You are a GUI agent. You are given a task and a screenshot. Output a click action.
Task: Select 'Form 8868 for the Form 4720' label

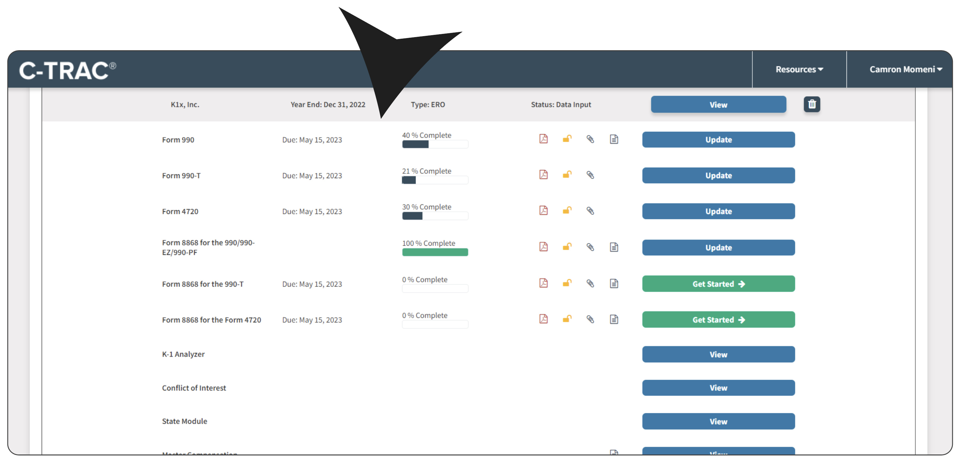point(211,320)
